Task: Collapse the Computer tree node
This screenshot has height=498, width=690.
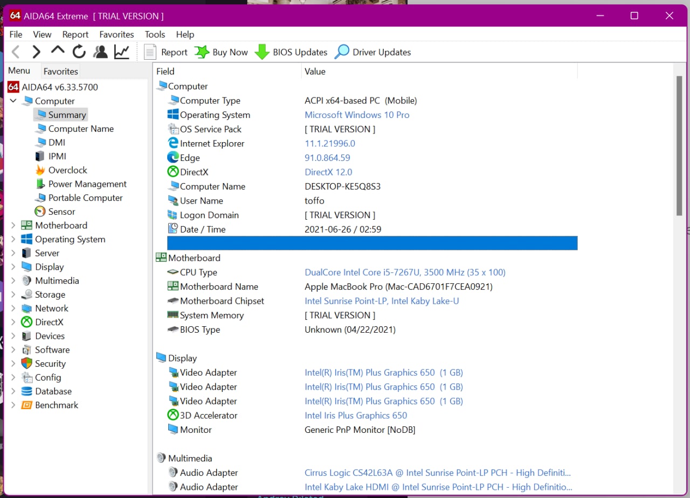Action: pos(13,101)
